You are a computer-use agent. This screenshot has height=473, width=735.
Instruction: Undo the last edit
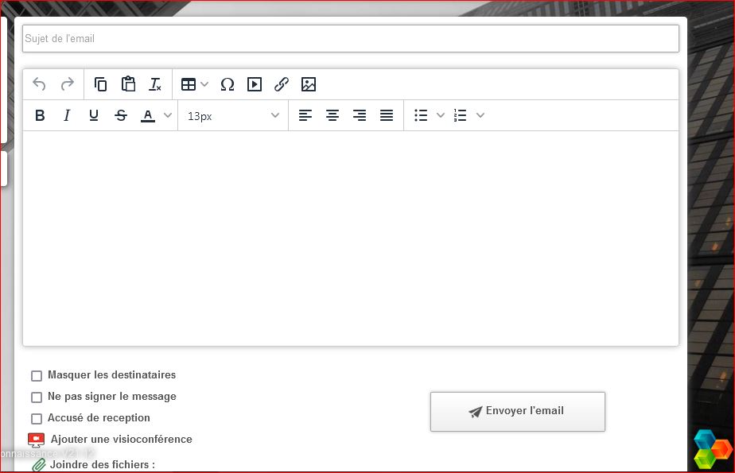[x=39, y=84]
